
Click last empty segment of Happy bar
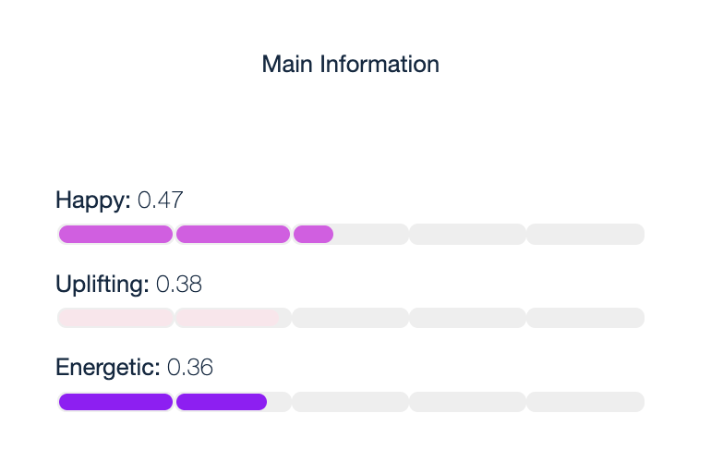tap(584, 234)
